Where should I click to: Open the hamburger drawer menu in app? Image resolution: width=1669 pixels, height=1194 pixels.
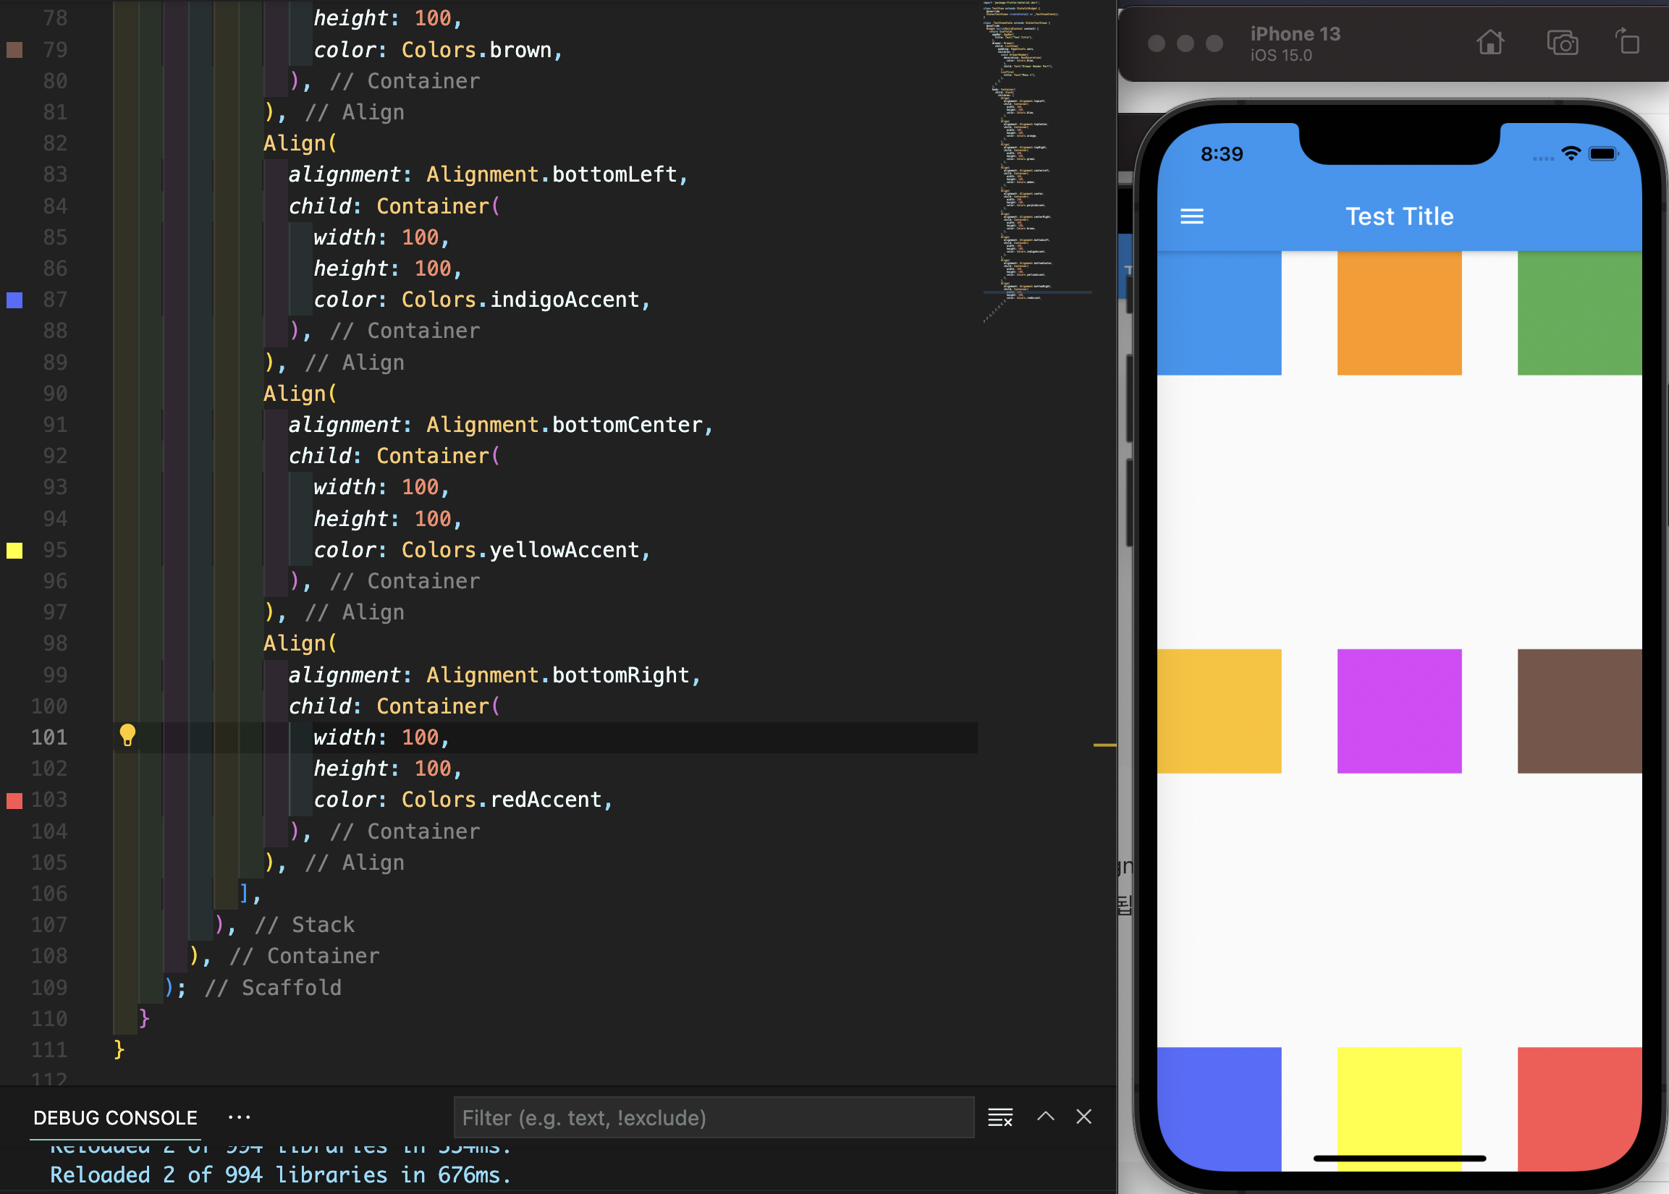pos(1192,216)
